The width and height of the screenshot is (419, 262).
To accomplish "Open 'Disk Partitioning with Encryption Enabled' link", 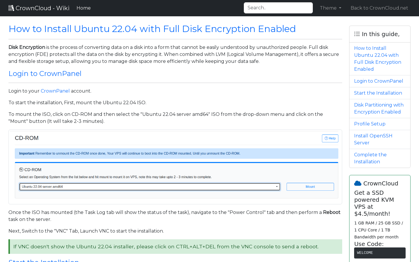I will [x=379, y=108].
